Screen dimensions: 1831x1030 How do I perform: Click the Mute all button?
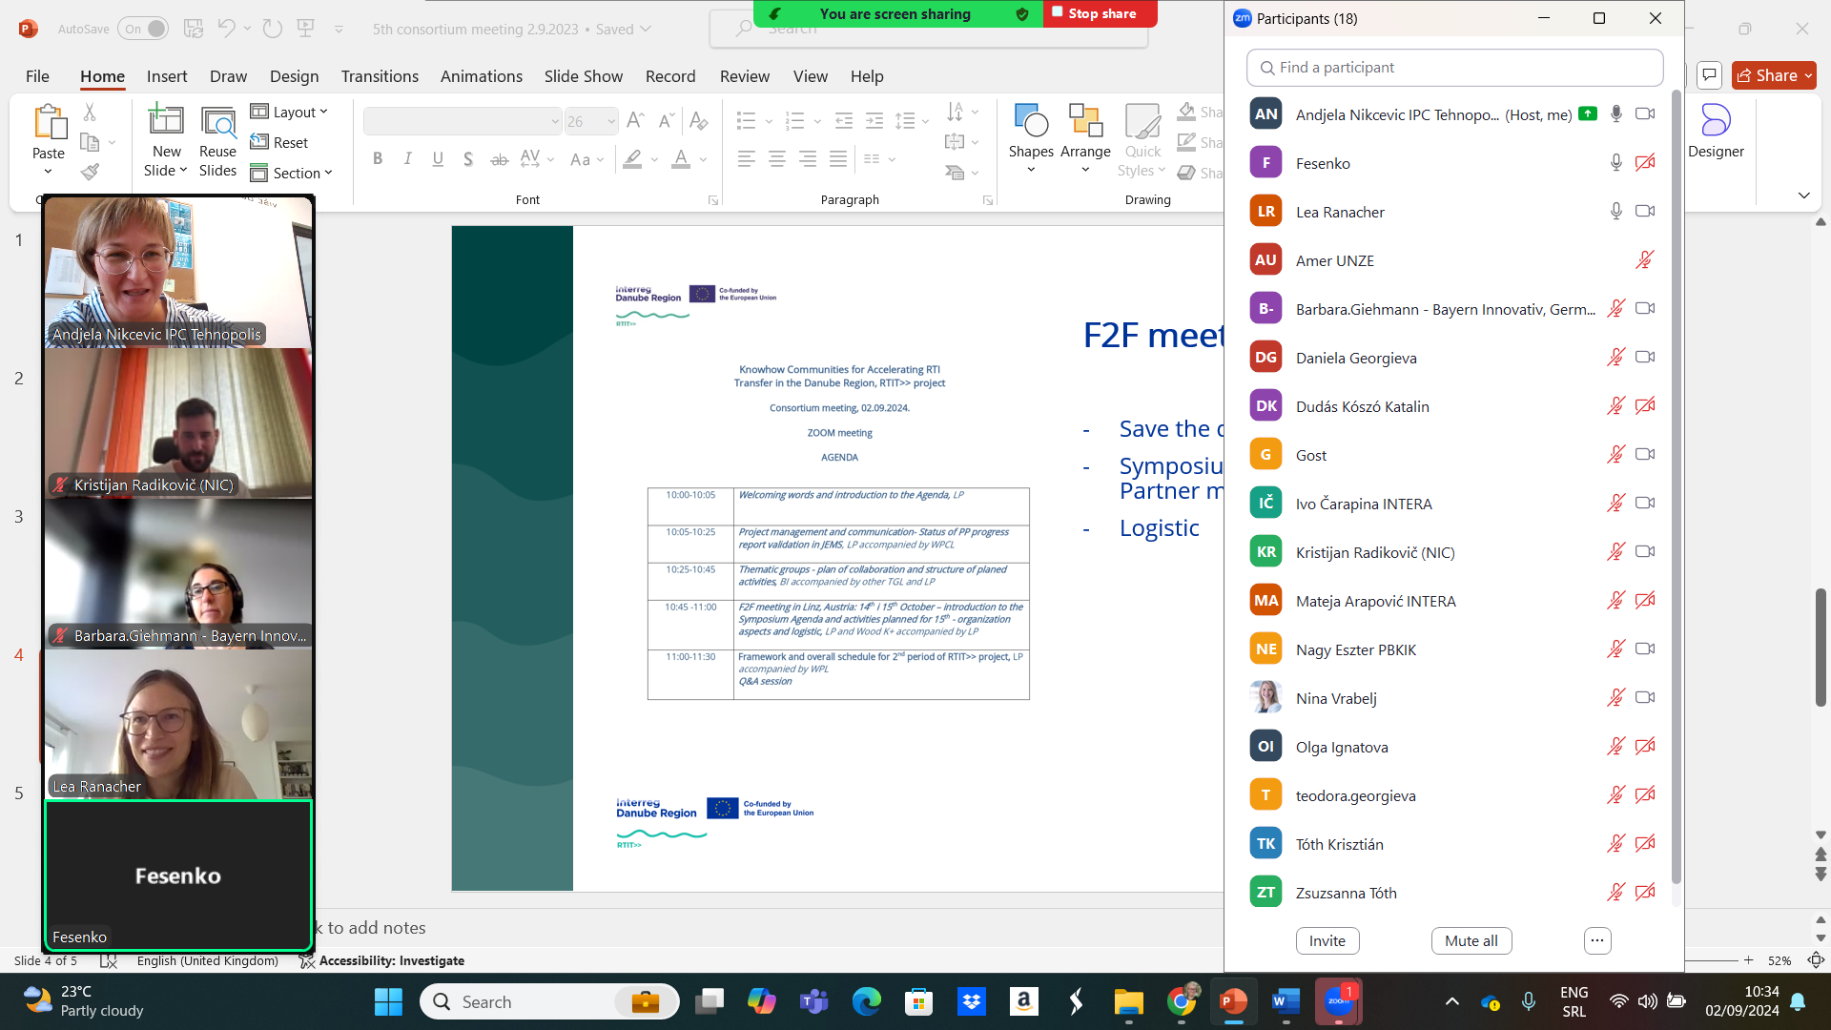(1471, 940)
